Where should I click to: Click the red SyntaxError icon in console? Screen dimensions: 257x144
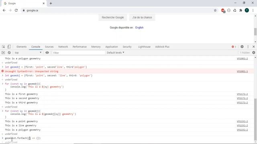point(2,71)
